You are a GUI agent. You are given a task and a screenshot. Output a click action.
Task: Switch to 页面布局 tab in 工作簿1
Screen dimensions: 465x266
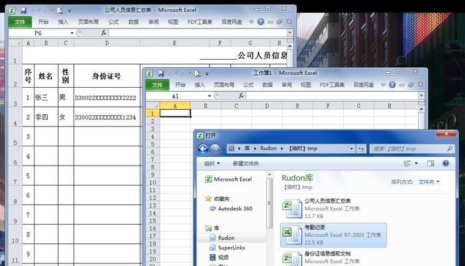224,85
